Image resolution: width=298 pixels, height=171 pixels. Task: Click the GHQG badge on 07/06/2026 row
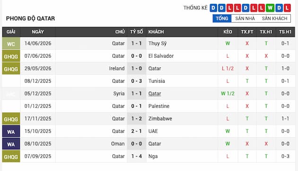pos(11,56)
